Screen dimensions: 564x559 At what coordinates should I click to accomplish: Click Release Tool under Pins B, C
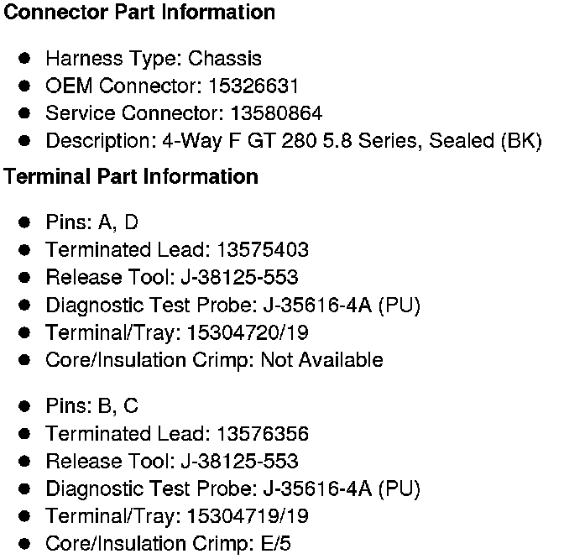172,462
